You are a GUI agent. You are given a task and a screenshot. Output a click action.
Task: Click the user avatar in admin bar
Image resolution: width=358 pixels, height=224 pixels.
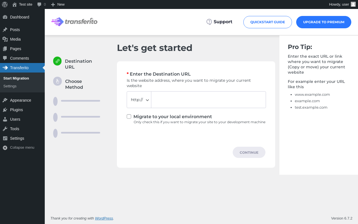(x=353, y=4)
